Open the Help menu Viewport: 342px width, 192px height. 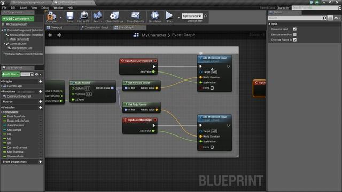pos(70,7)
